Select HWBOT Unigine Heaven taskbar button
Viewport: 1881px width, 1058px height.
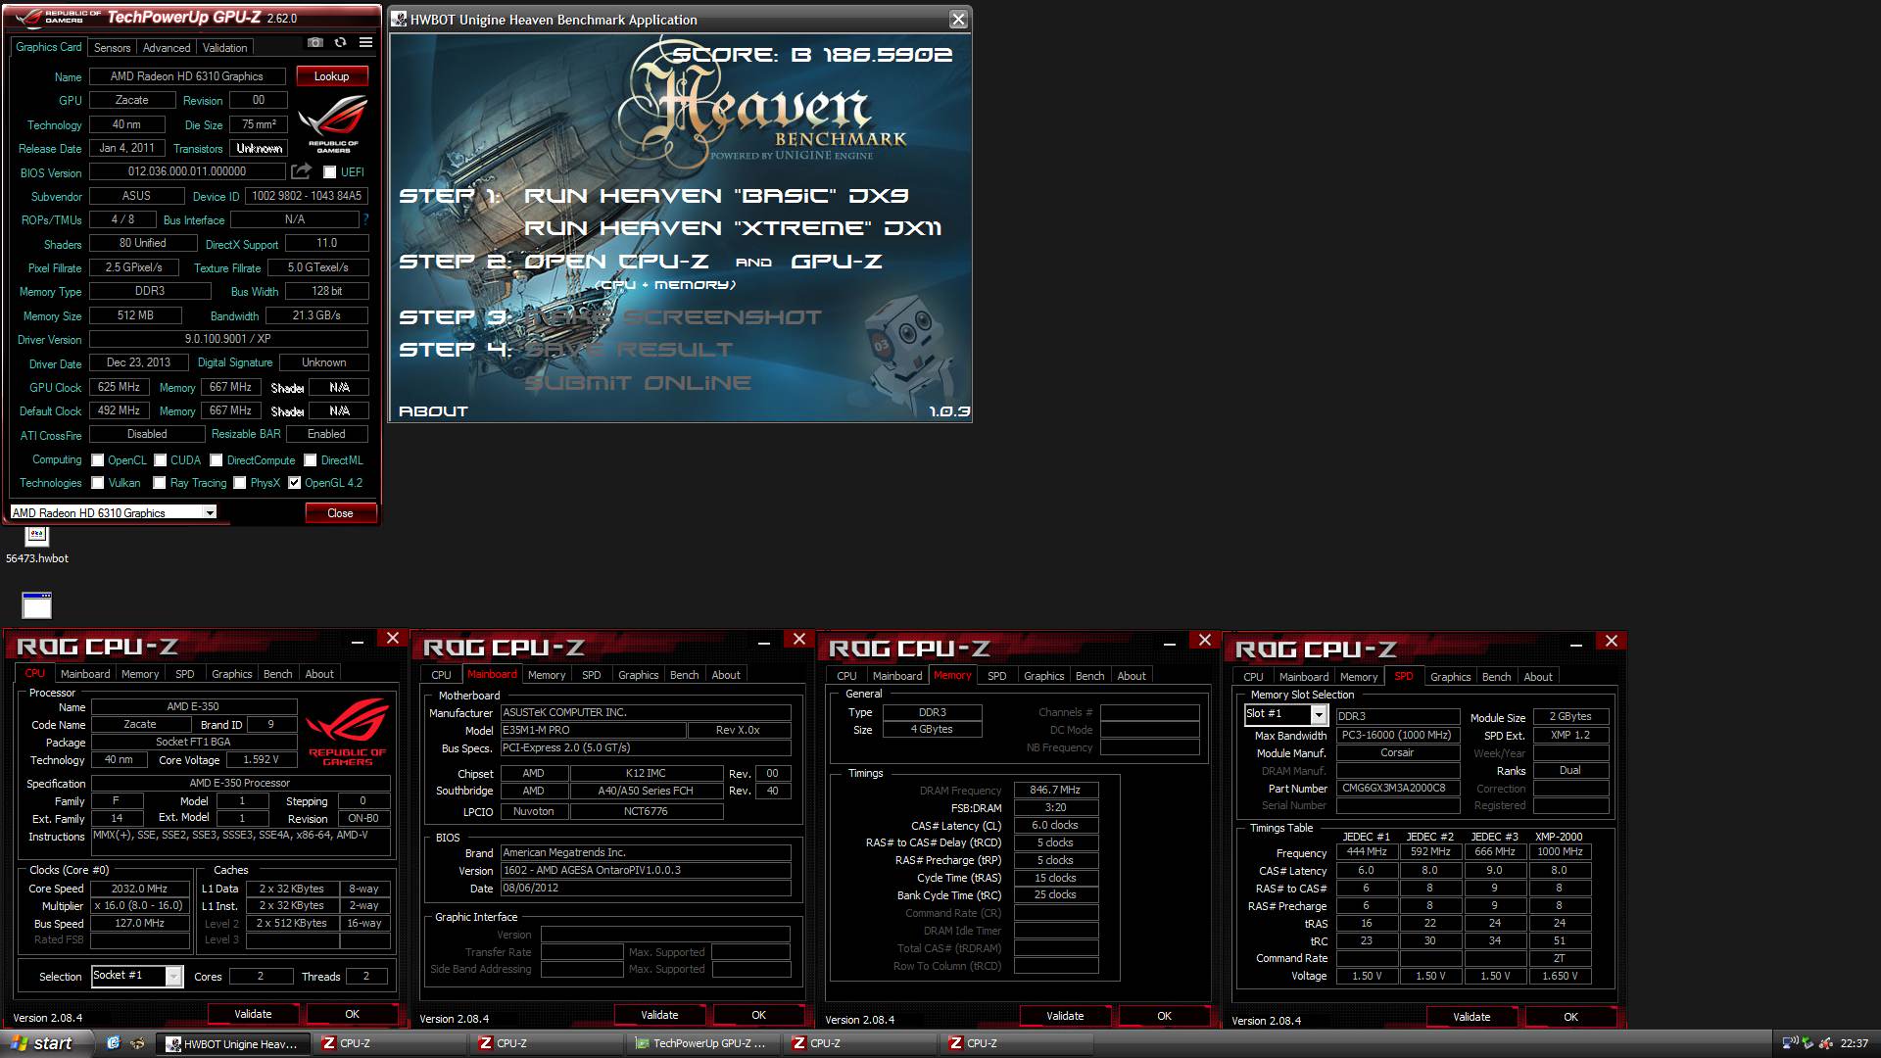(234, 1044)
